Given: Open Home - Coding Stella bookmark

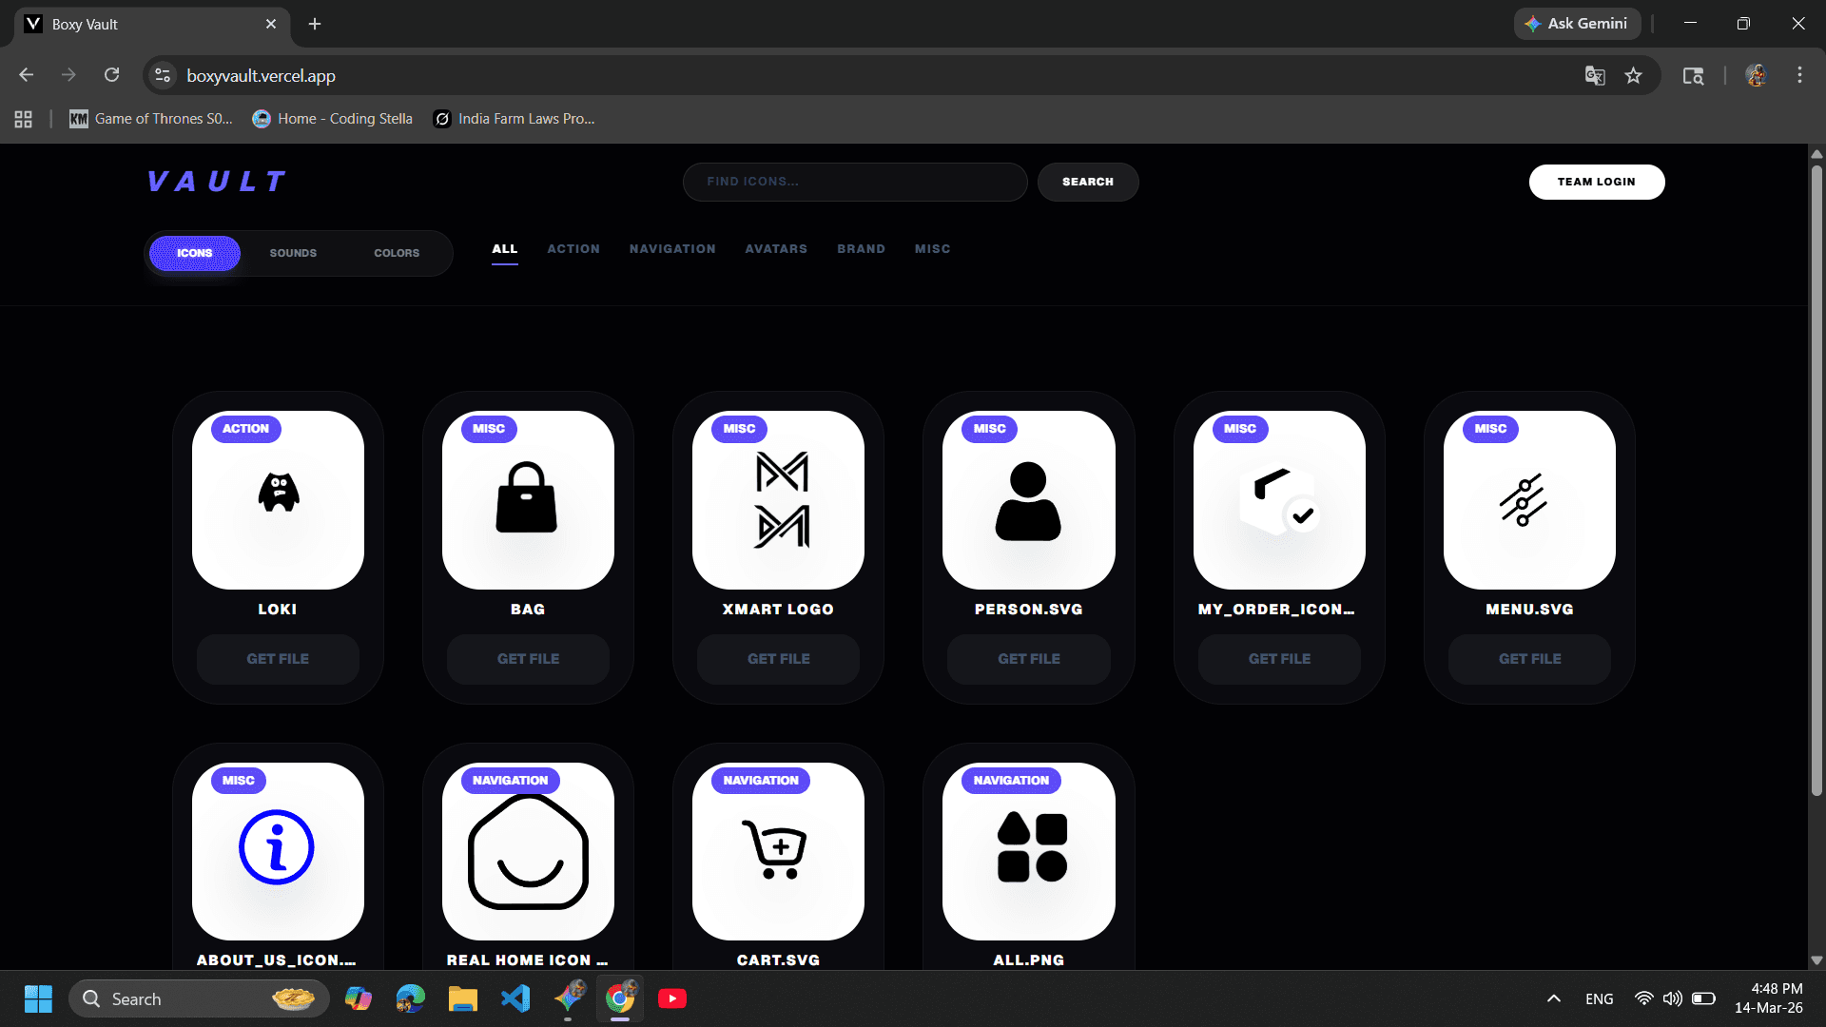Looking at the screenshot, I should [333, 119].
